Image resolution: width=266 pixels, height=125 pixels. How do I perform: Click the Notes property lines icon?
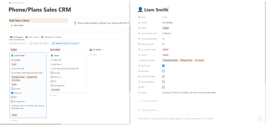click(x=139, y=93)
